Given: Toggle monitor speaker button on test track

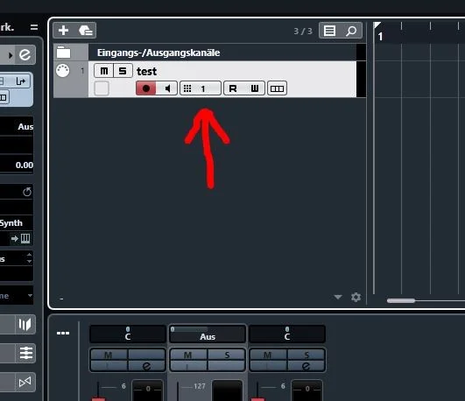Looking at the screenshot, I should [x=167, y=88].
